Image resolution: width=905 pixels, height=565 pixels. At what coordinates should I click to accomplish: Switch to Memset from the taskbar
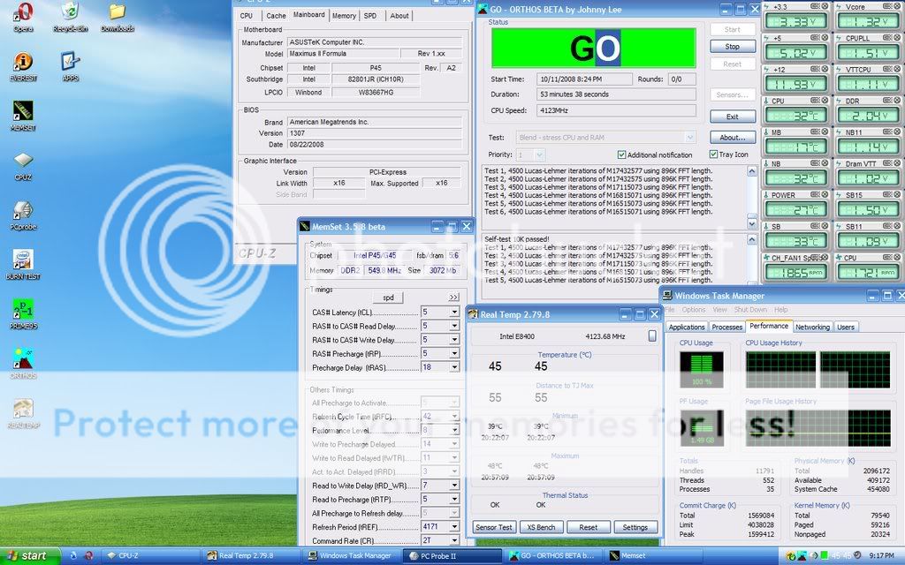(x=653, y=556)
